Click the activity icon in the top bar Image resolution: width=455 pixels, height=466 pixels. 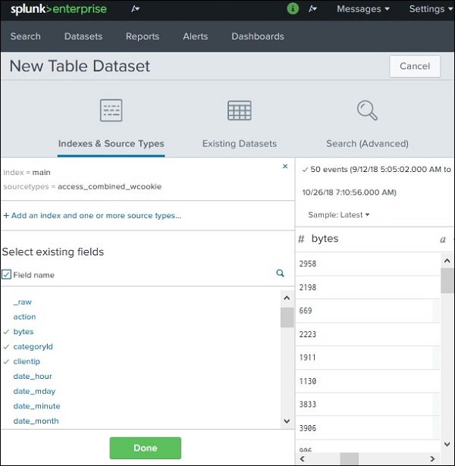coord(313,9)
